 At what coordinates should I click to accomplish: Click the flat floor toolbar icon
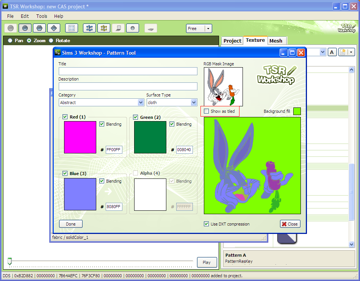click(151, 28)
